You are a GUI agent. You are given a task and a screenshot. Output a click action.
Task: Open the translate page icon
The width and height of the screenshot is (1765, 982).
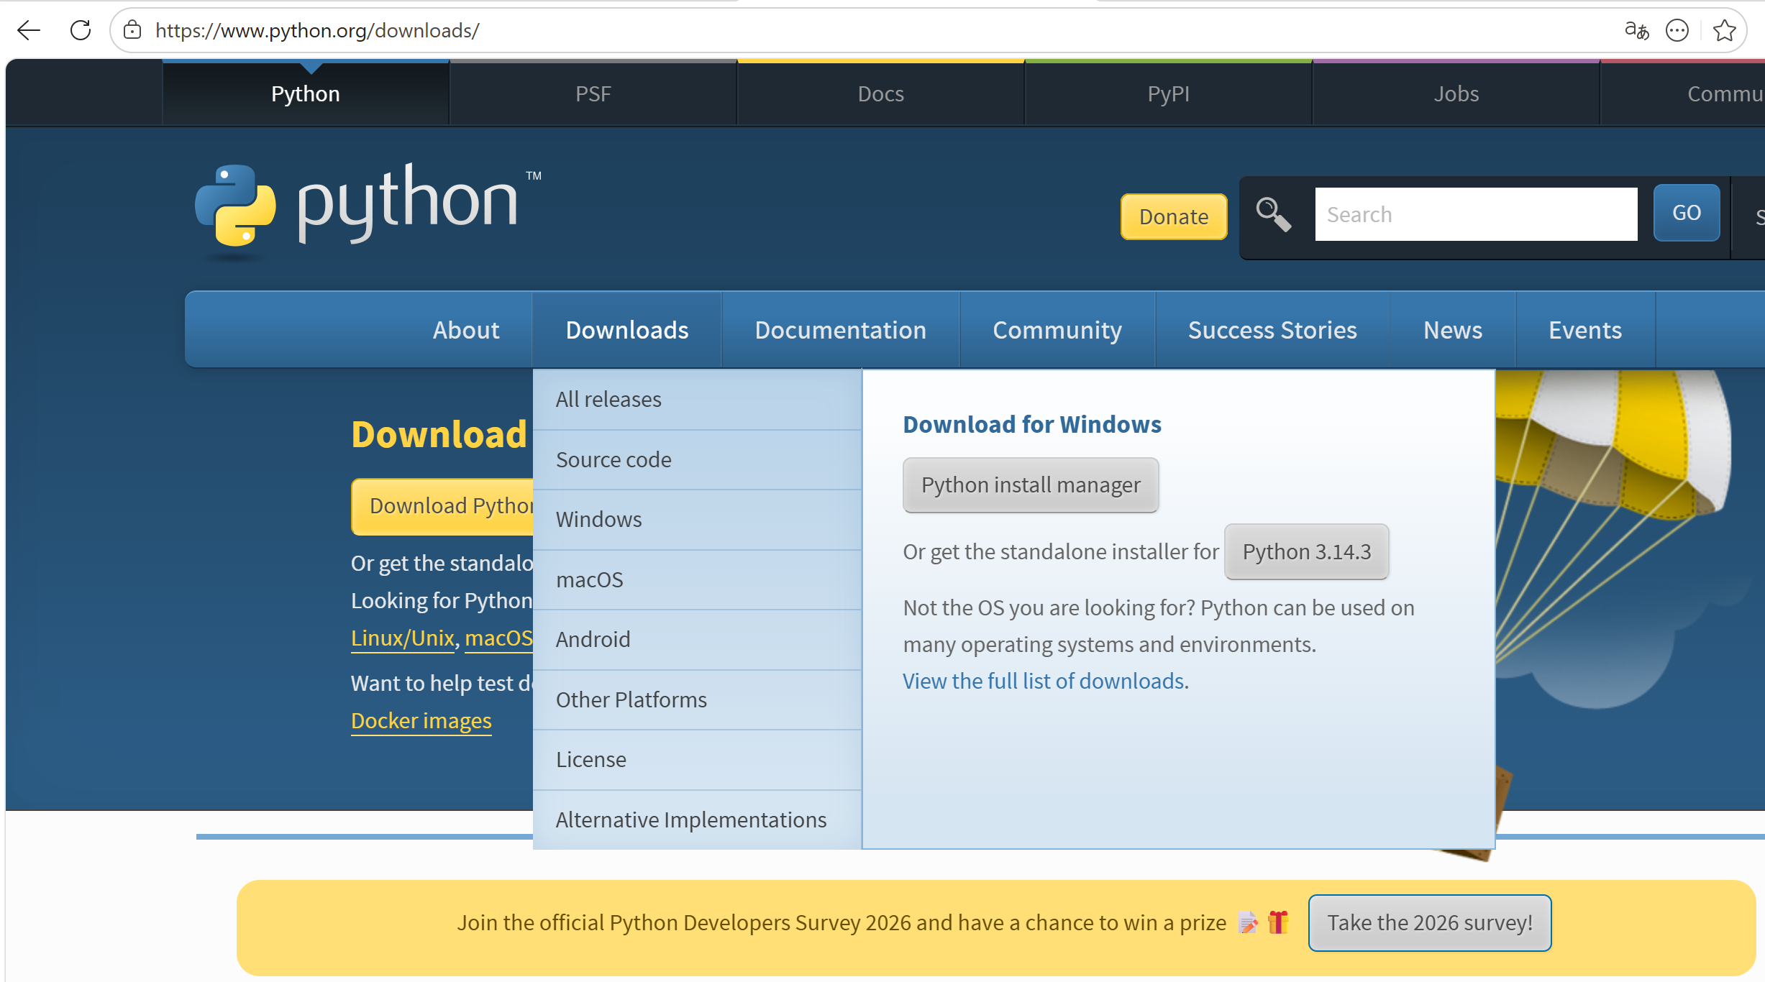[1636, 30]
